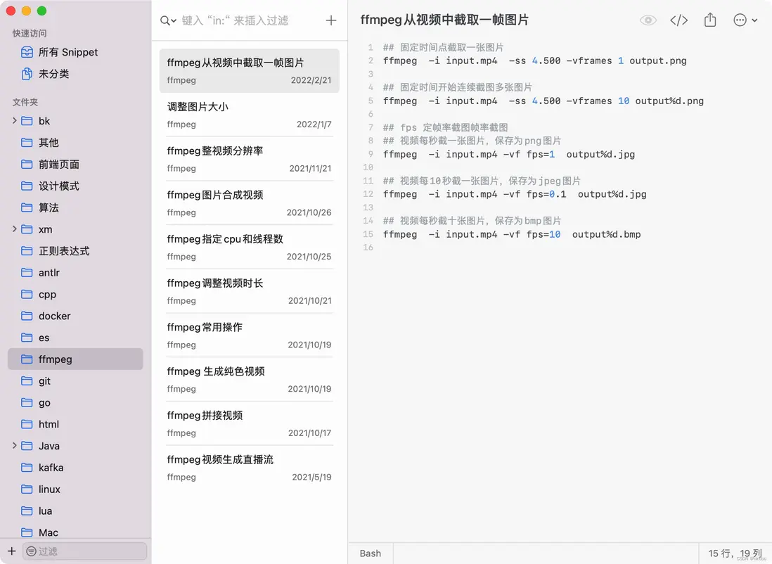Open the docker folder

(75, 316)
